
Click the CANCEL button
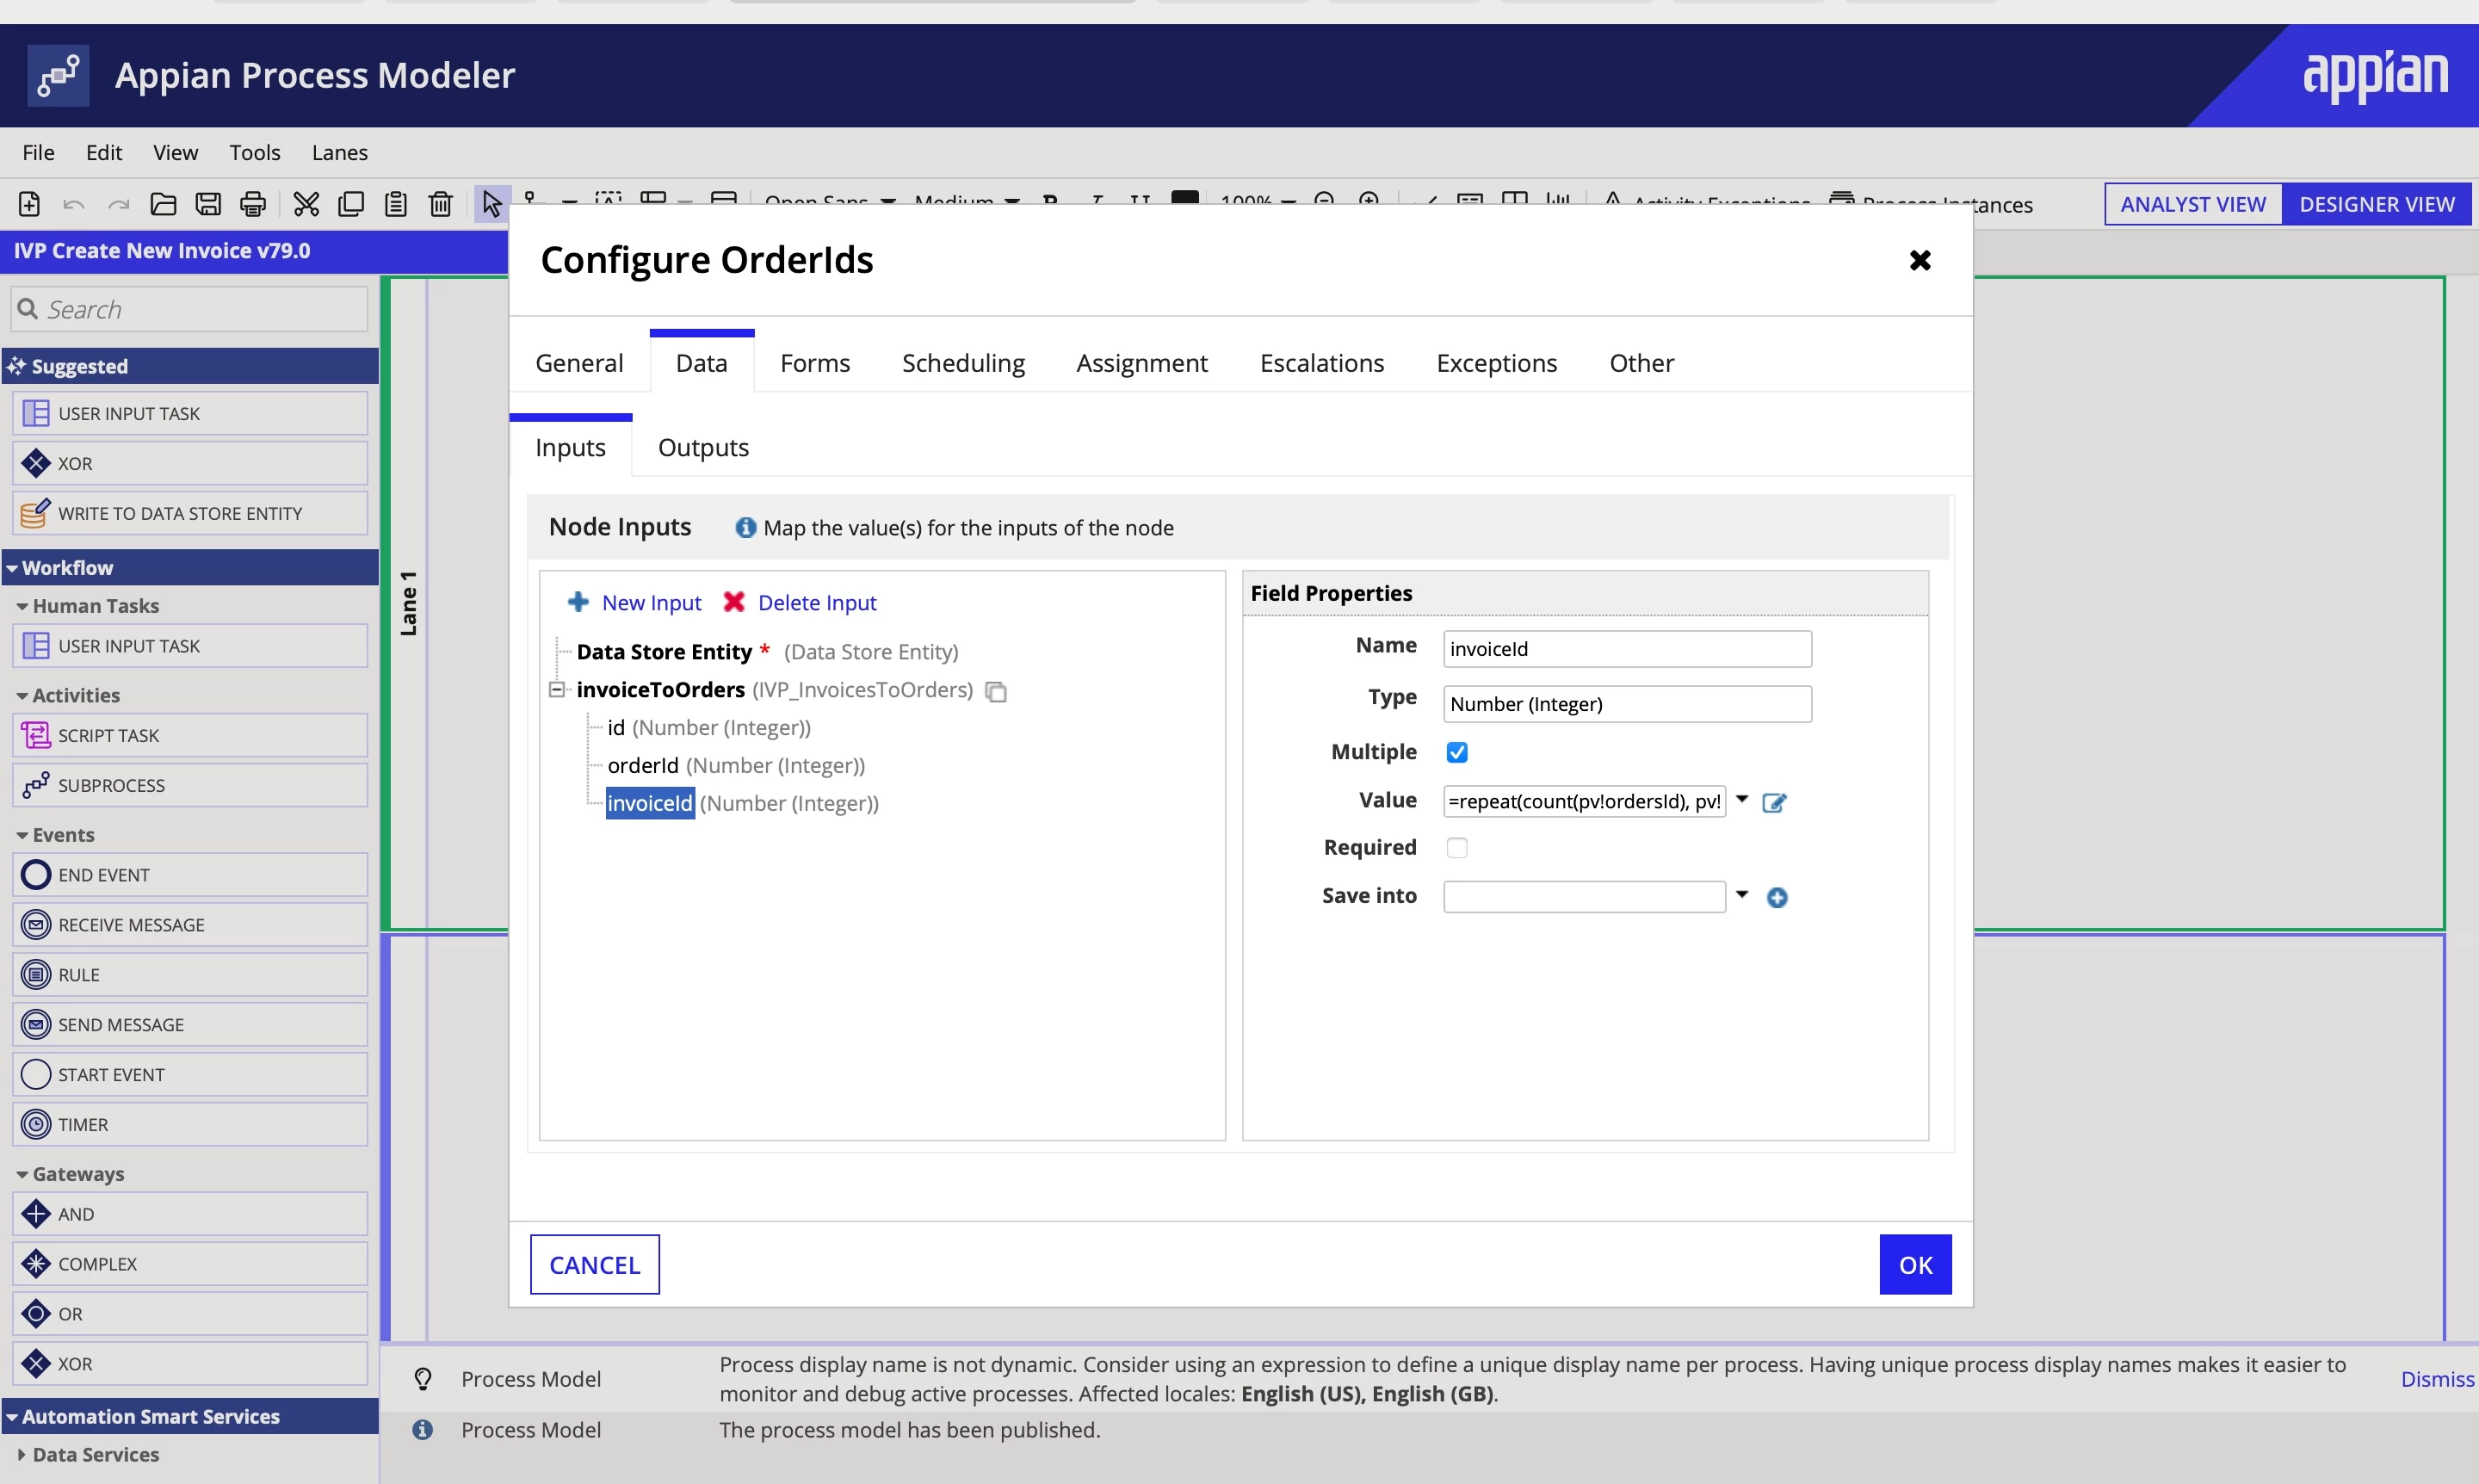point(595,1265)
